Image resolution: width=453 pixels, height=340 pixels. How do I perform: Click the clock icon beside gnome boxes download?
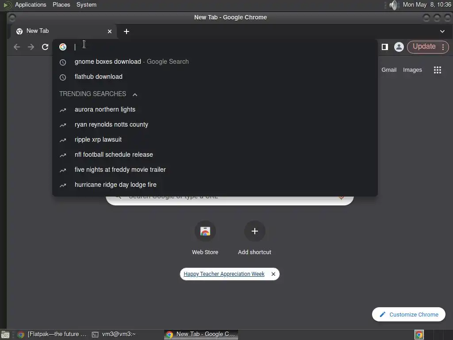(x=63, y=62)
